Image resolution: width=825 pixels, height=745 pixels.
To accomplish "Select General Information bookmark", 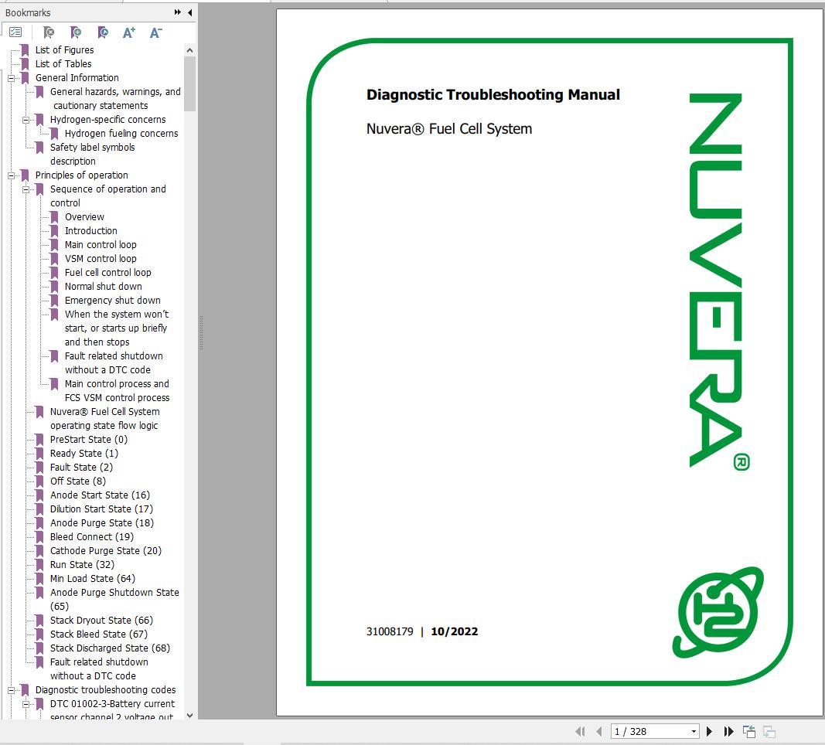I will click(x=77, y=78).
